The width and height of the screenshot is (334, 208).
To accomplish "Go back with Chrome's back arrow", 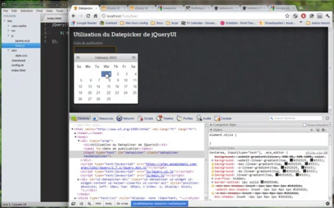I will tap(73, 16).
